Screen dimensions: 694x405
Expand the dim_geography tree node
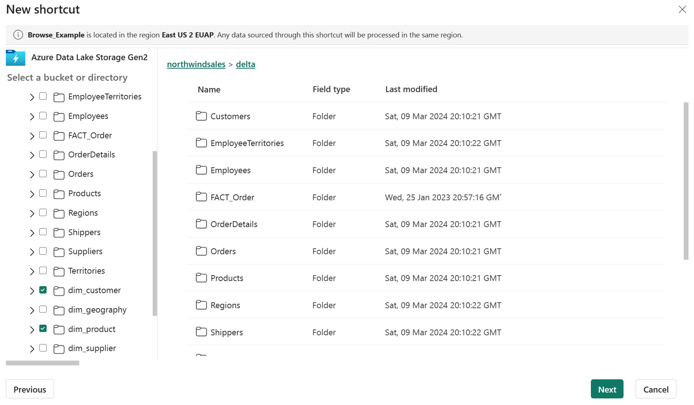[x=32, y=310]
